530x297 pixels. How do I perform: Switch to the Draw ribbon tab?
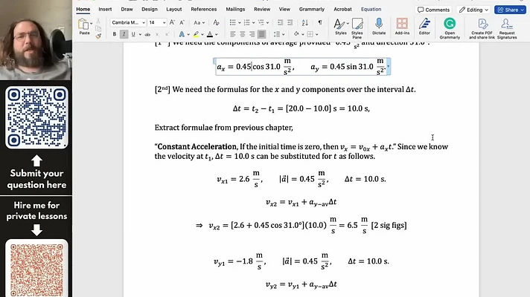coord(127,9)
